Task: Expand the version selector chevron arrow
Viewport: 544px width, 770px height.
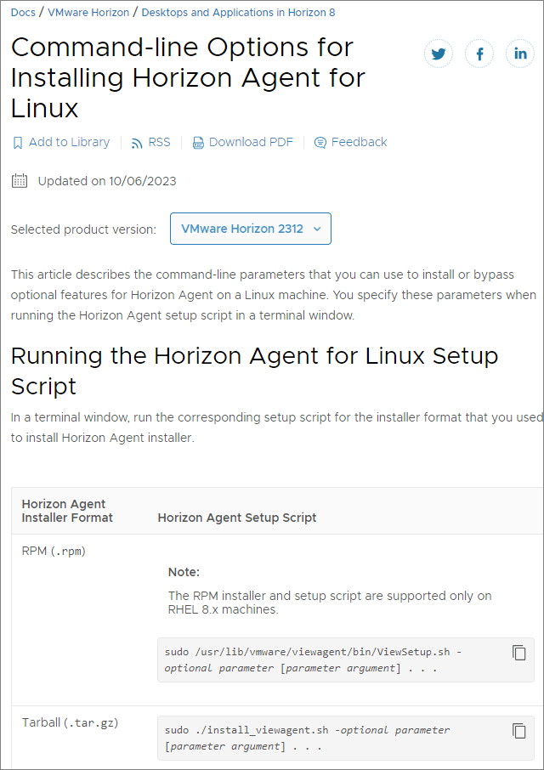Action: click(317, 229)
